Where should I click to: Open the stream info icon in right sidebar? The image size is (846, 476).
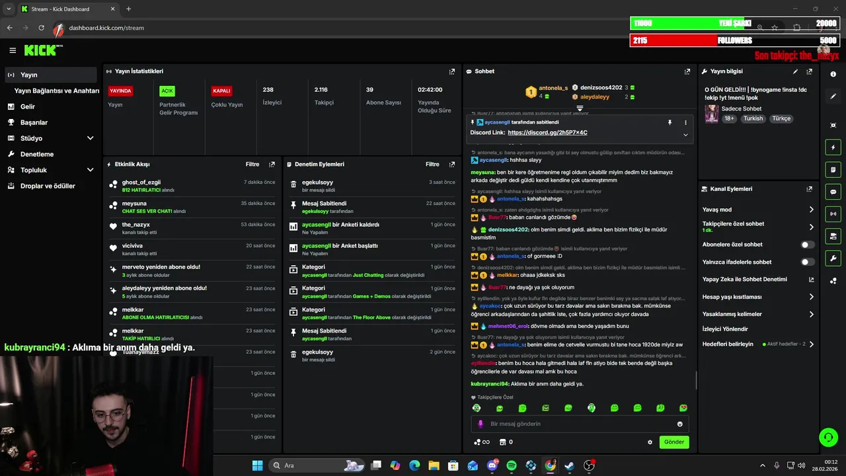coord(833,74)
